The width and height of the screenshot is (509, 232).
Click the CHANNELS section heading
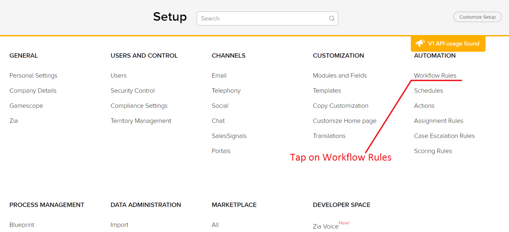pyautogui.click(x=229, y=56)
